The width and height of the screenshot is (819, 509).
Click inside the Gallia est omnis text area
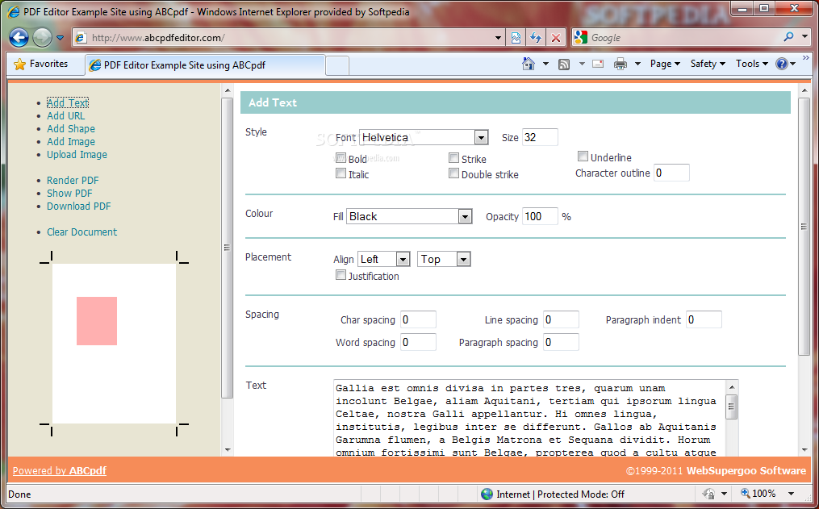(529, 419)
